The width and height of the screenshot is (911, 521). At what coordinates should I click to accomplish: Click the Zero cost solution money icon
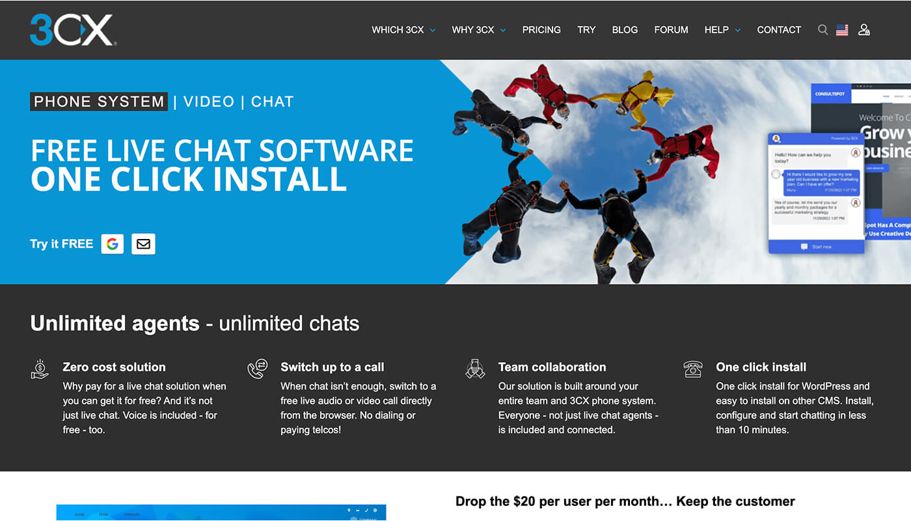[x=40, y=369]
